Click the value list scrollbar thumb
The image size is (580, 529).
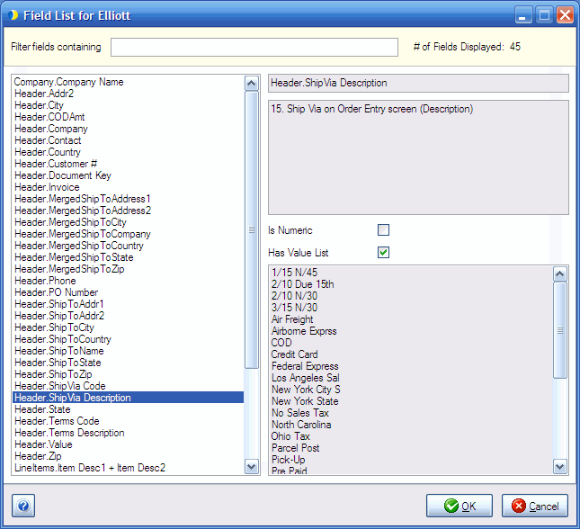pyautogui.click(x=559, y=330)
